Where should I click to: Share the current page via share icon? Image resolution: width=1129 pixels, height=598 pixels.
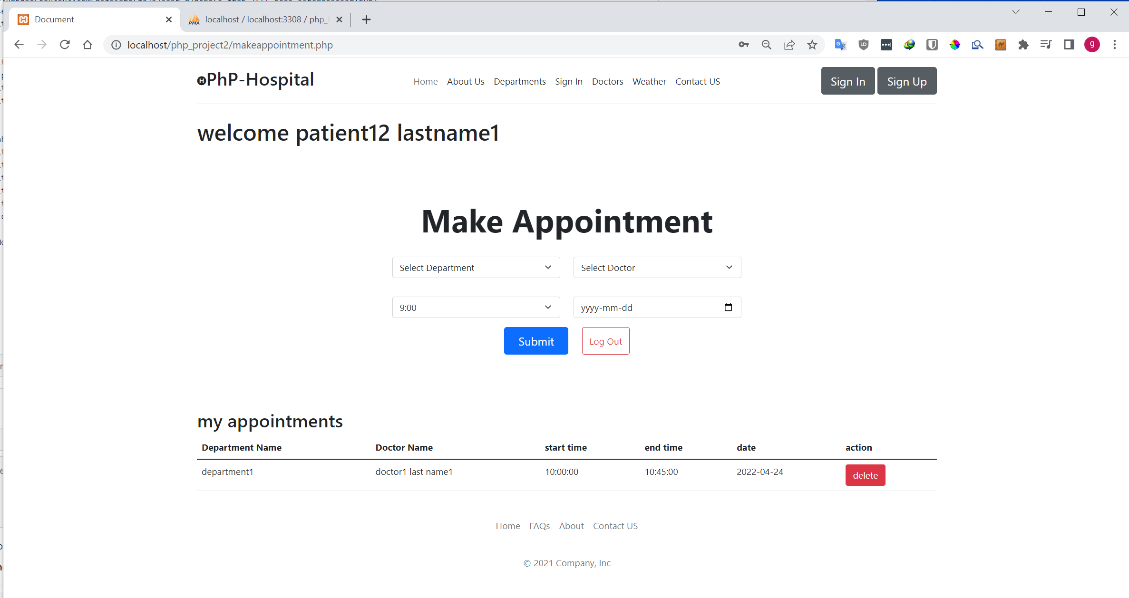click(789, 45)
